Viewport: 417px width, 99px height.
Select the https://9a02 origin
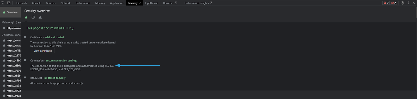[x=10, y=96]
